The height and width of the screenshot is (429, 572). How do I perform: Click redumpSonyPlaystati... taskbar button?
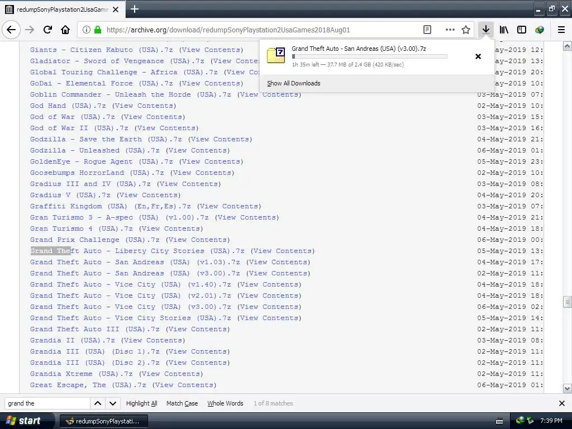click(103, 421)
